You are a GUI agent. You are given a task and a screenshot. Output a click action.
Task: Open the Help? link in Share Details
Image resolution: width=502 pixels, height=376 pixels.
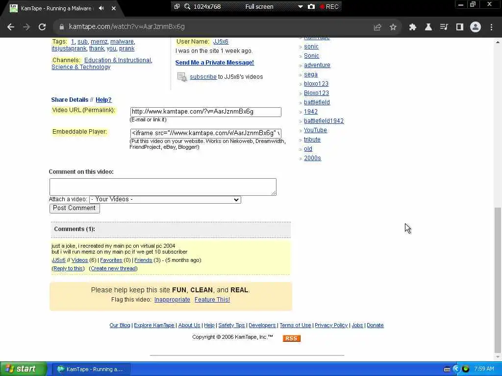(x=103, y=100)
